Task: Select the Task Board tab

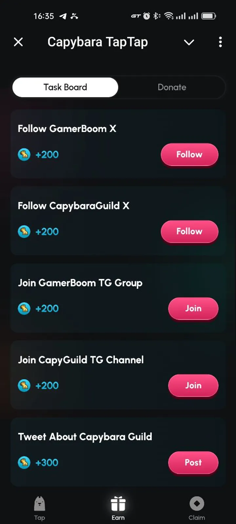Action: pos(65,87)
